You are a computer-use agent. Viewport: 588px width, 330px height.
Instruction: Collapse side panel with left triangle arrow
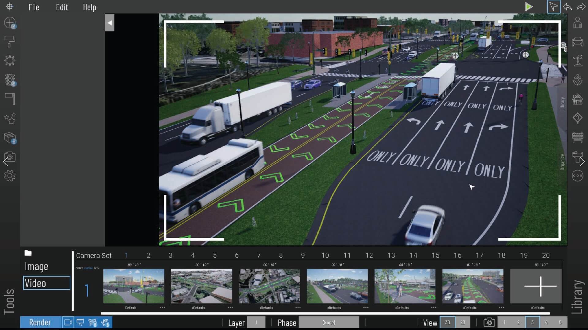[109, 23]
